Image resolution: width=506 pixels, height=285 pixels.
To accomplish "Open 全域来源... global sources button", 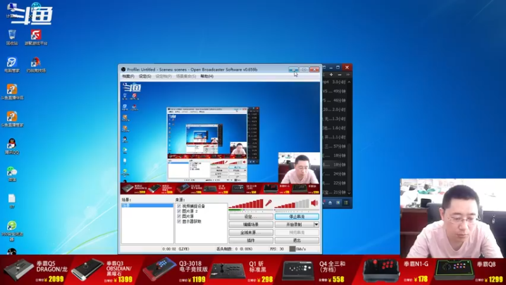I will point(250,232).
